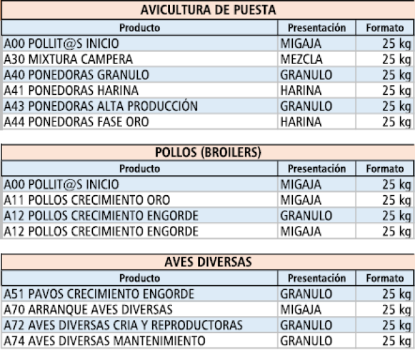Select HARINA cell in A44 PONEDORAS row
The image size is (415, 350).
(300, 122)
